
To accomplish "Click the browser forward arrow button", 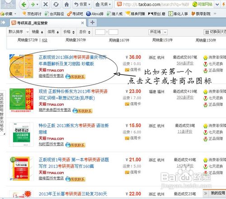I will tap(33, 5).
